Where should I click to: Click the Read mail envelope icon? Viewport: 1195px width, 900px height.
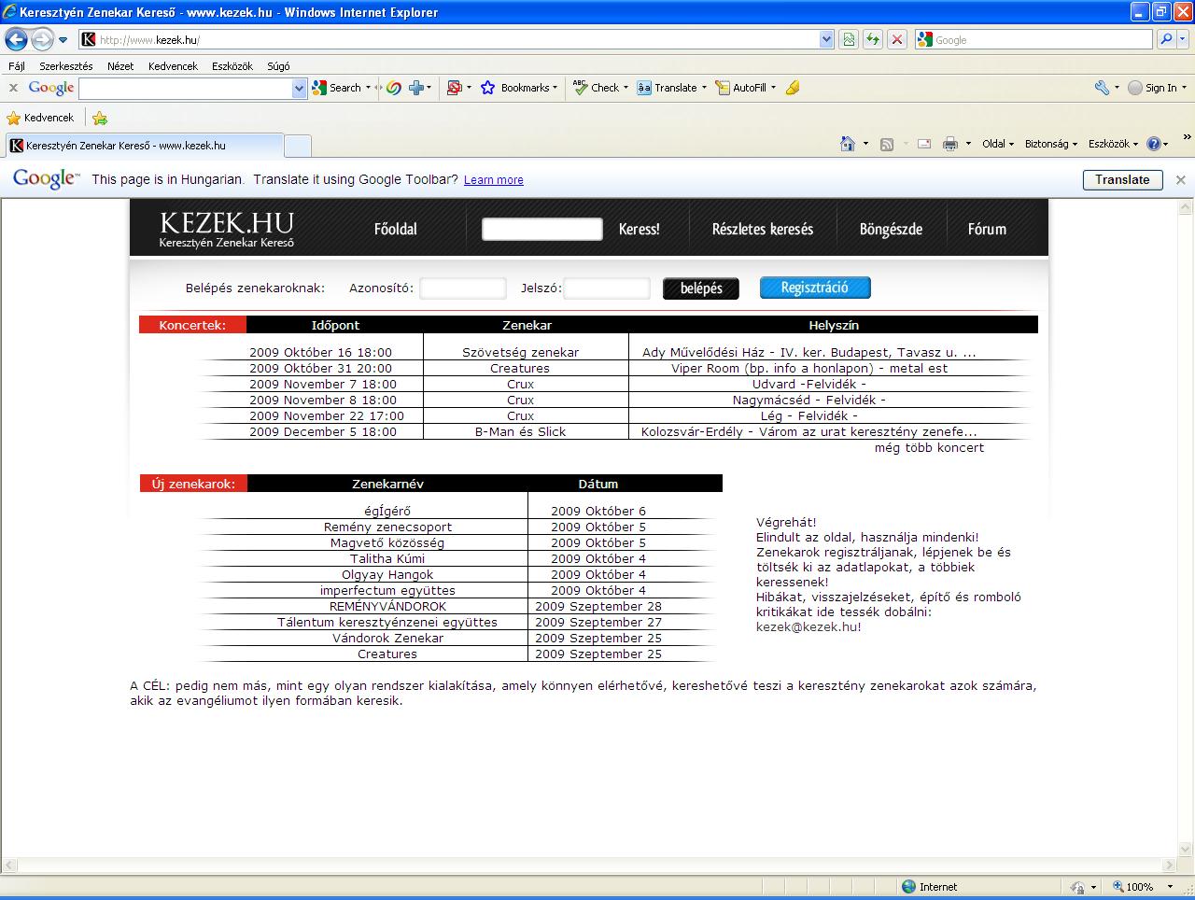[x=924, y=144]
